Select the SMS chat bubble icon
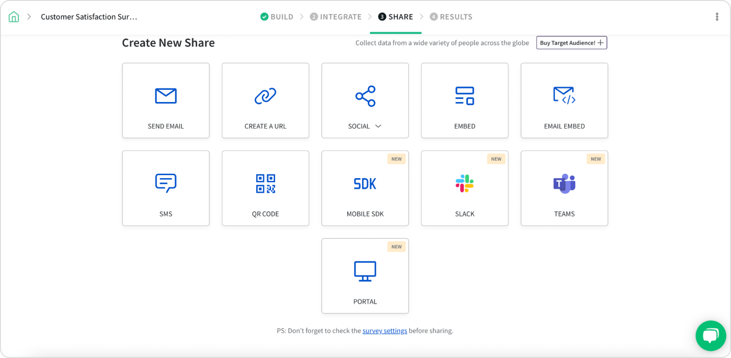731x358 pixels. (x=166, y=183)
